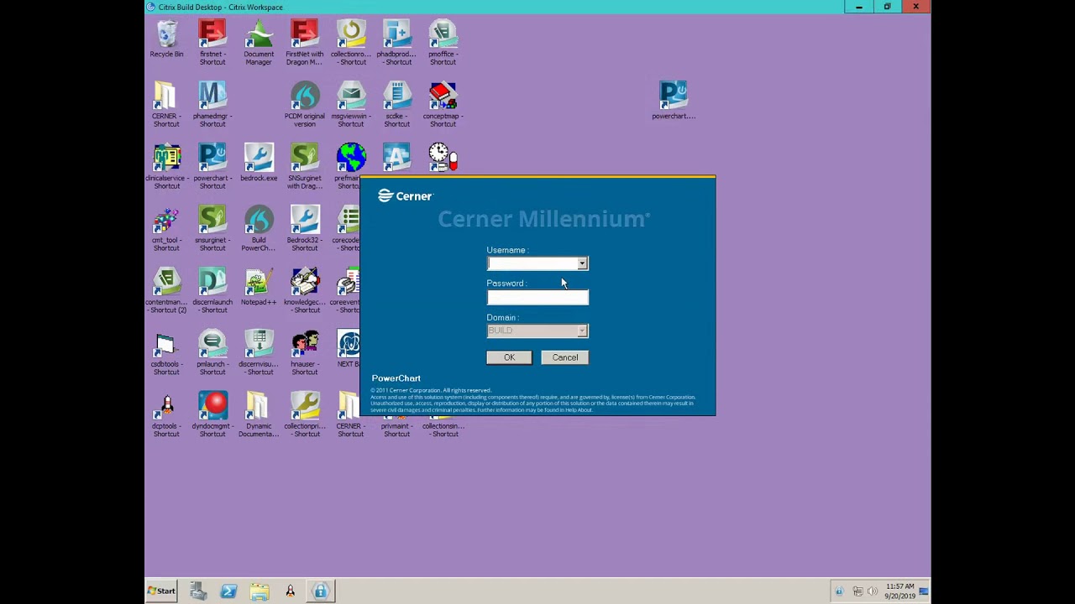
Task: Launch the clinicalservice shortcut icon
Action: pos(166,167)
